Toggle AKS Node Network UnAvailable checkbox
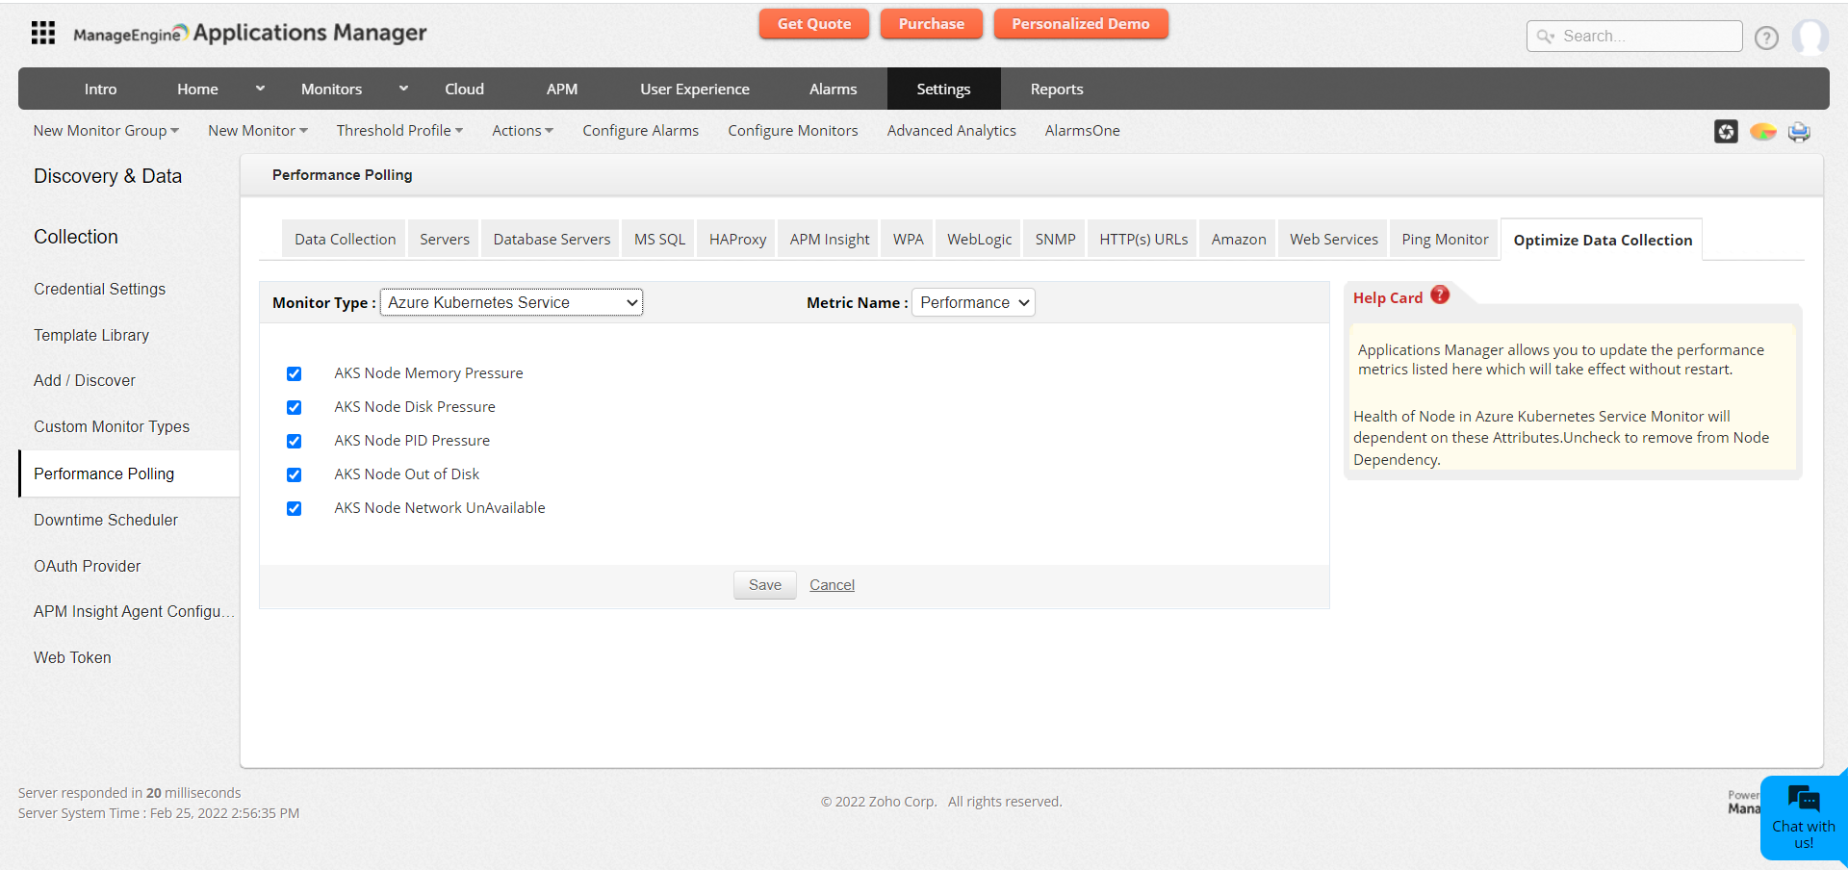The height and width of the screenshot is (870, 1848). (x=295, y=509)
